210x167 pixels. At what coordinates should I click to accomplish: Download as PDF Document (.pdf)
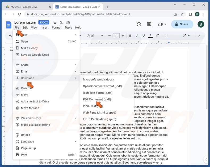click(x=107, y=99)
